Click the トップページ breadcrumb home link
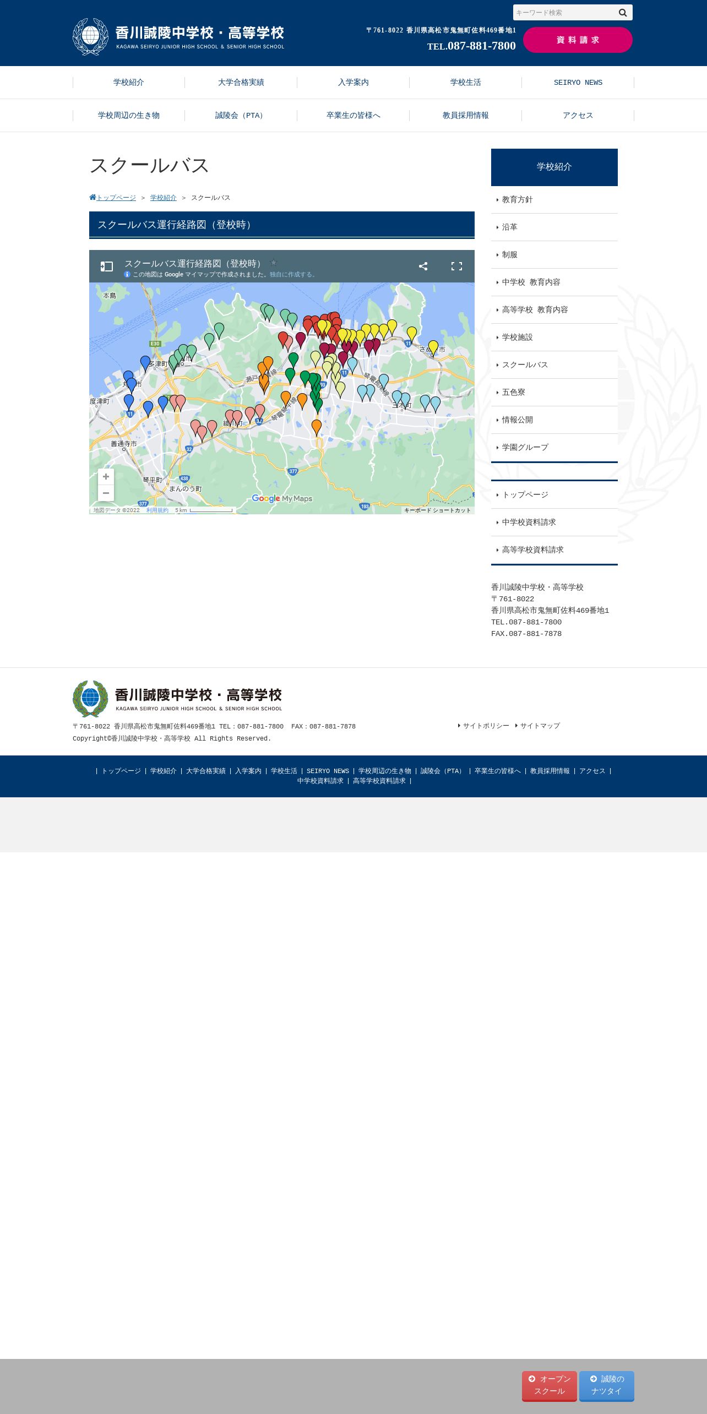 [113, 198]
